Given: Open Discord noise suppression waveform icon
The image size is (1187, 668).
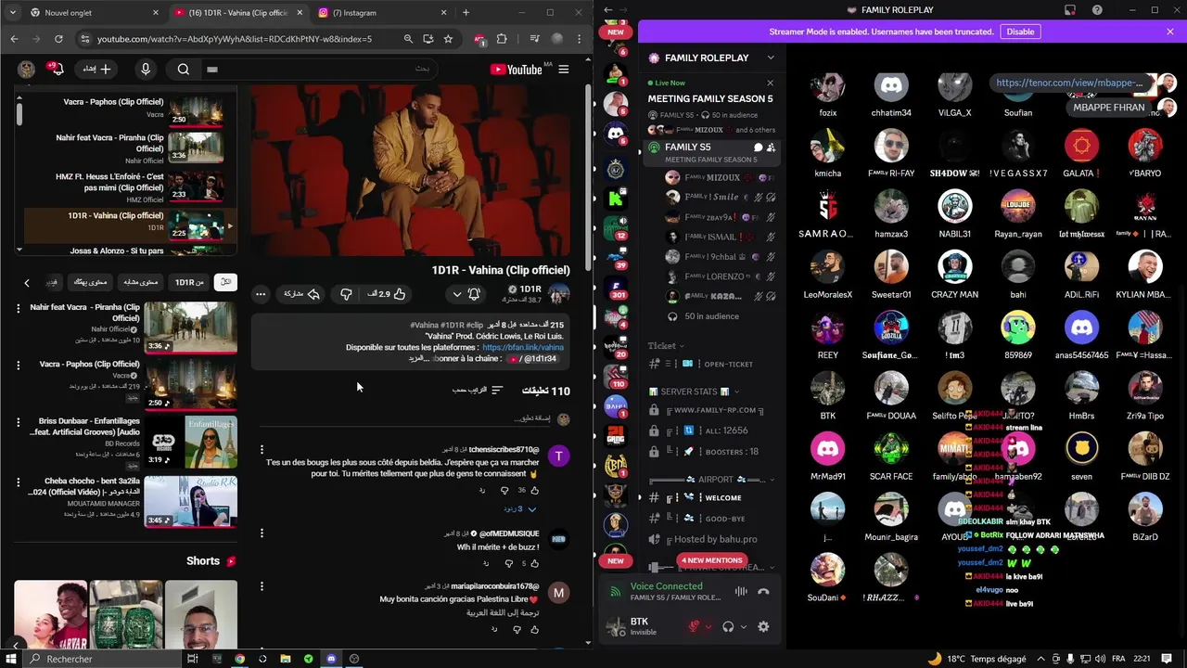Looking at the screenshot, I should pos(741,591).
